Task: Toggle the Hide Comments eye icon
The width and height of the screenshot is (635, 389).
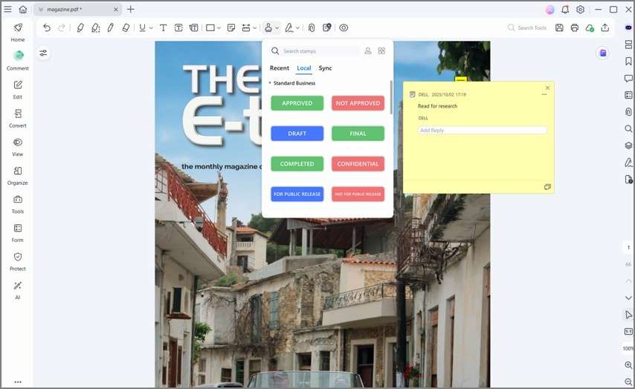Action: pyautogui.click(x=344, y=27)
